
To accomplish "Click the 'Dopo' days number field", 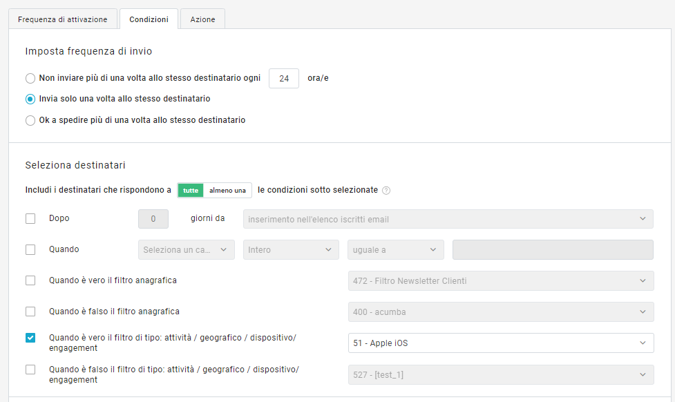I will [x=153, y=219].
